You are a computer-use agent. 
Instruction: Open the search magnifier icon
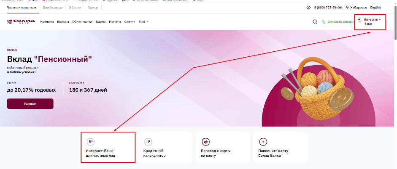(x=315, y=21)
